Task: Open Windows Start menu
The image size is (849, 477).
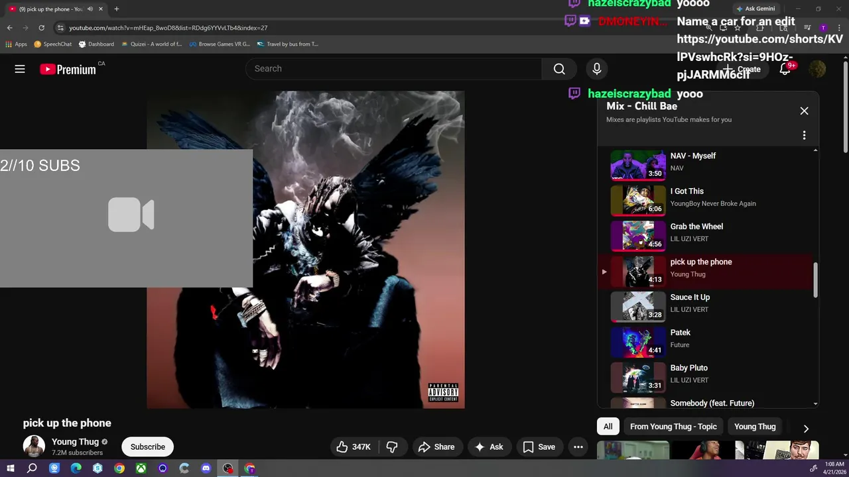Action: pyautogui.click(x=10, y=468)
